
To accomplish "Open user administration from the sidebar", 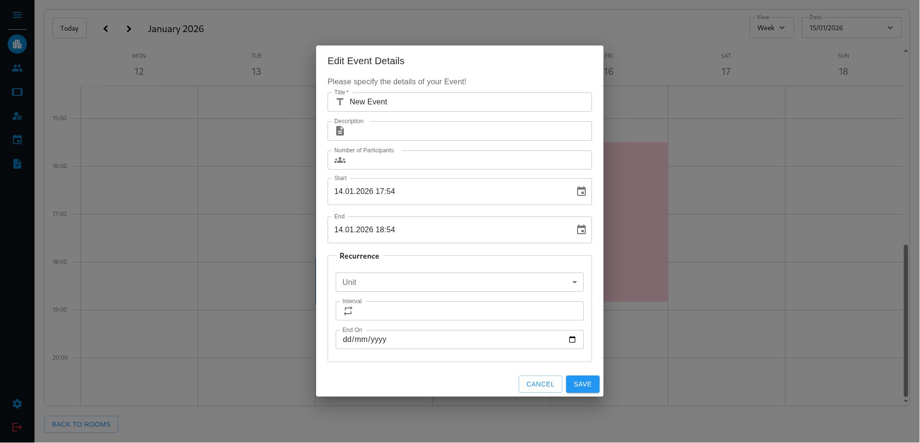I will tap(17, 116).
